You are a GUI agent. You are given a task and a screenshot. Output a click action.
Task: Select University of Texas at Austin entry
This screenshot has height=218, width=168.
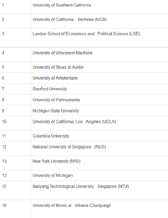click(58, 67)
